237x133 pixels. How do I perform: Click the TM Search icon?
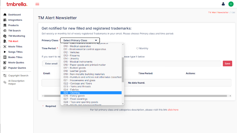(x=5, y=31)
